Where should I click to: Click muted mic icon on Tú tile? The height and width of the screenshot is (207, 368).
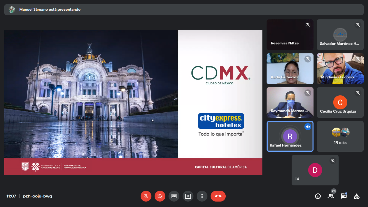point(333,161)
